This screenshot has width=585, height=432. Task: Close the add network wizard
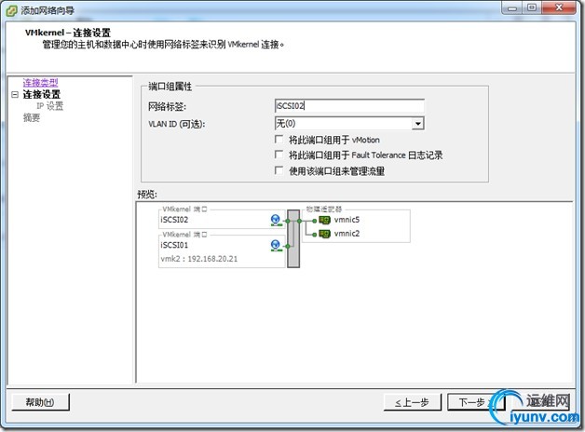coord(559,7)
